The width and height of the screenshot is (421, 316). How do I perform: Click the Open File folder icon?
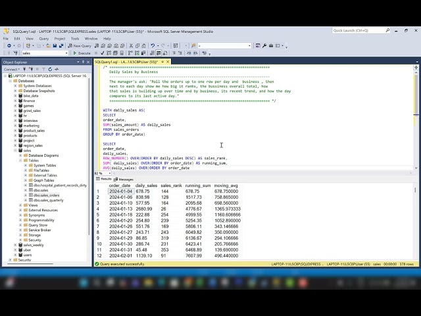(x=48, y=45)
